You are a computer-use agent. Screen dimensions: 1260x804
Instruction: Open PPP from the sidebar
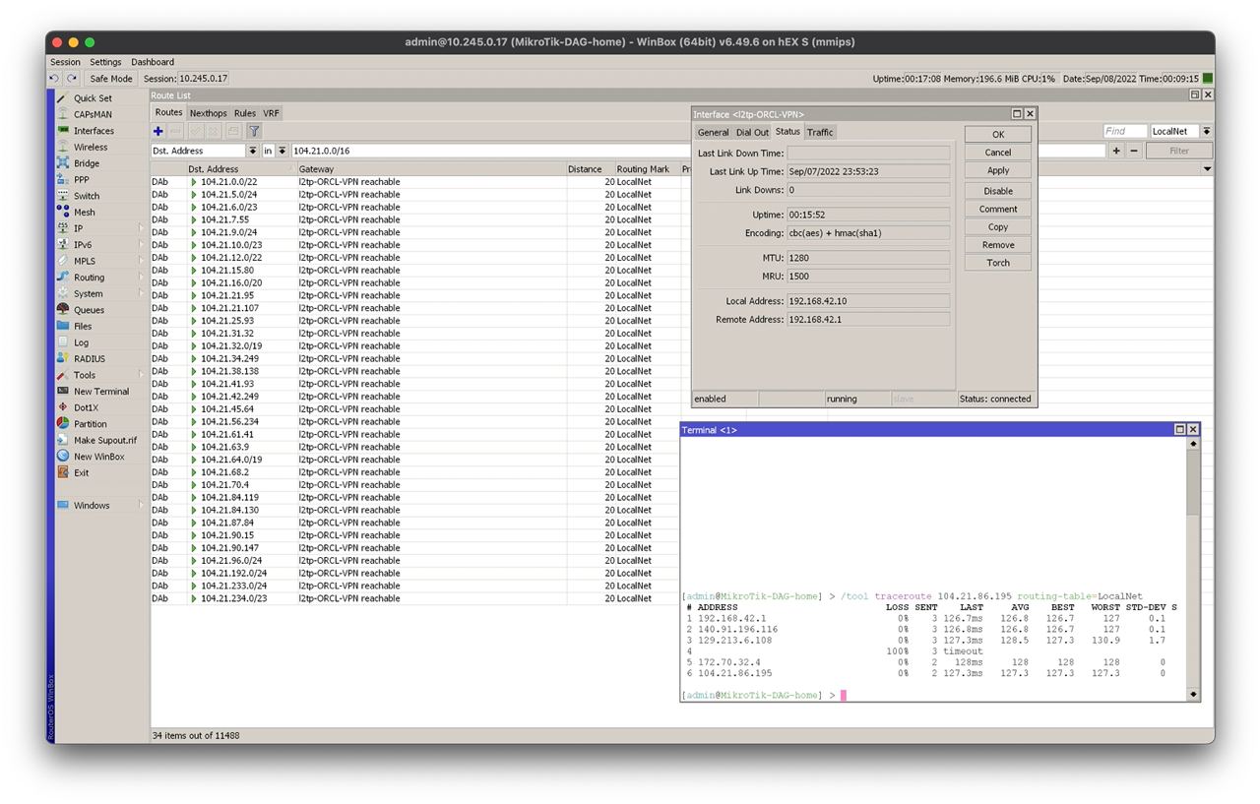pyautogui.click(x=81, y=180)
